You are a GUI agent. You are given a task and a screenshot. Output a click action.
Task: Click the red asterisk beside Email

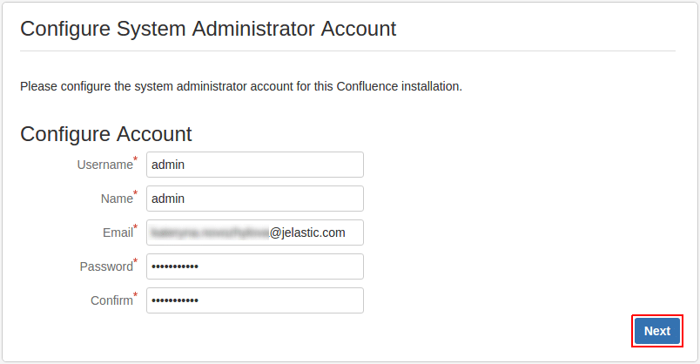click(136, 227)
